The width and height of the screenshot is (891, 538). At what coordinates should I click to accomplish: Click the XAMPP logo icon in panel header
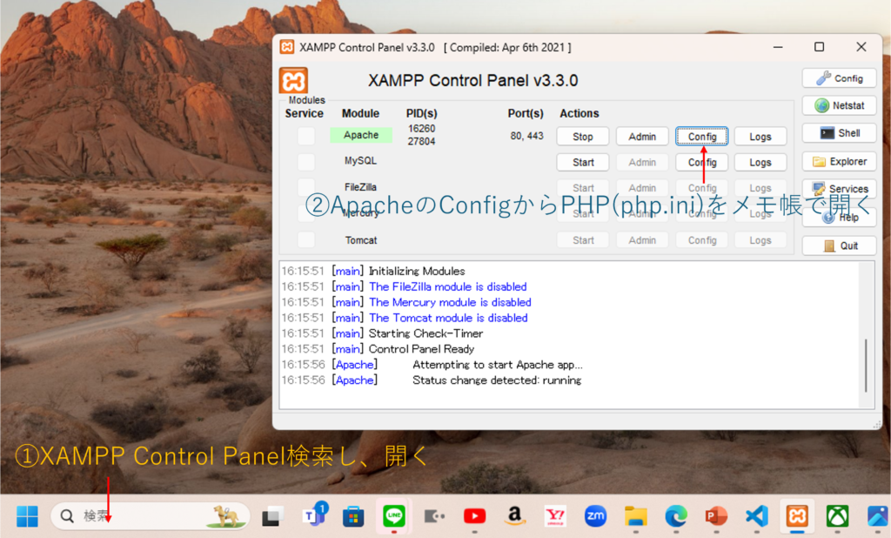(x=293, y=81)
